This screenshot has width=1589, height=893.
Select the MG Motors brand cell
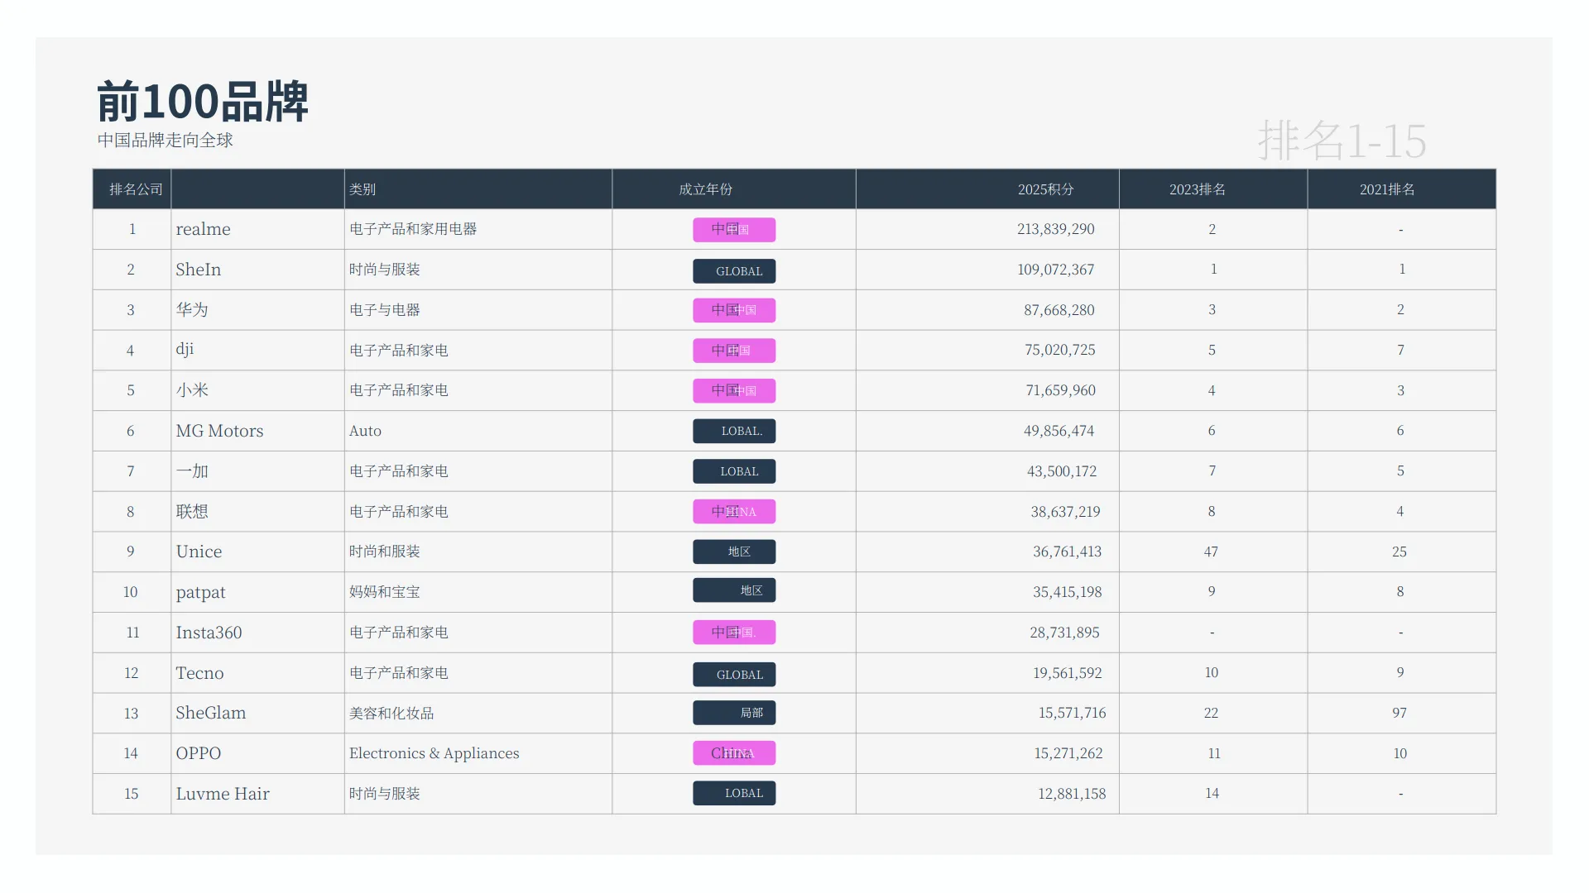click(219, 431)
